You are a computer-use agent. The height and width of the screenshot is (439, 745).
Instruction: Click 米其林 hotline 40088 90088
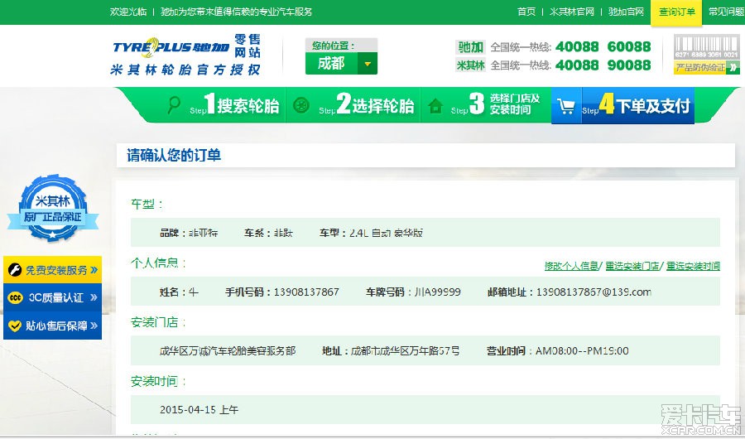[603, 65]
